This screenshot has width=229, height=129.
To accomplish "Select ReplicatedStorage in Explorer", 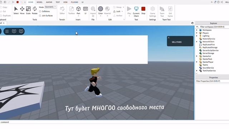I will pos(210,48).
